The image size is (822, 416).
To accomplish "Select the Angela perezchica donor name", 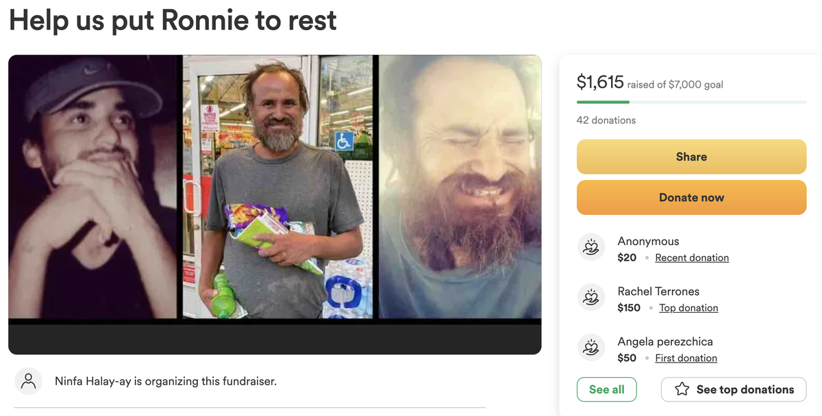I will [x=665, y=341].
